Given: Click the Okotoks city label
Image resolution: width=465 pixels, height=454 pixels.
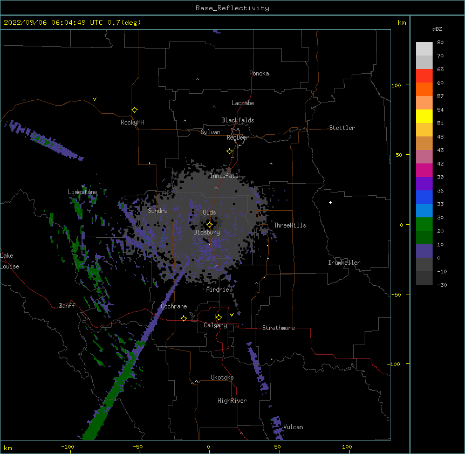Looking at the screenshot, I should tap(222, 377).
